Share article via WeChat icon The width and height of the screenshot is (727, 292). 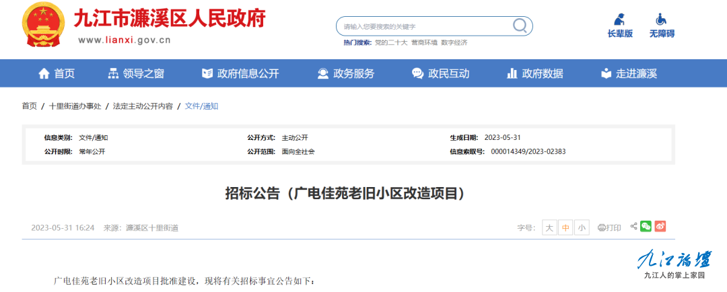[646, 227]
